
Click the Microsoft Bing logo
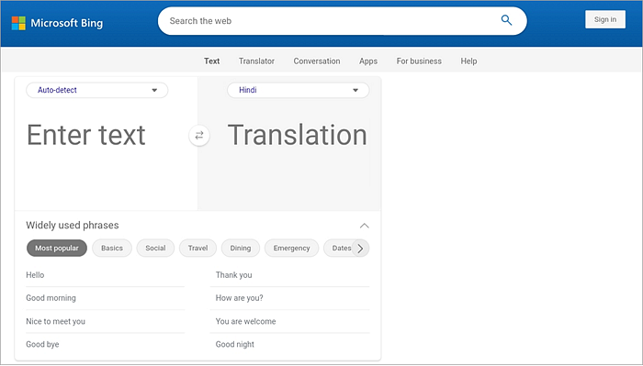[x=57, y=23]
